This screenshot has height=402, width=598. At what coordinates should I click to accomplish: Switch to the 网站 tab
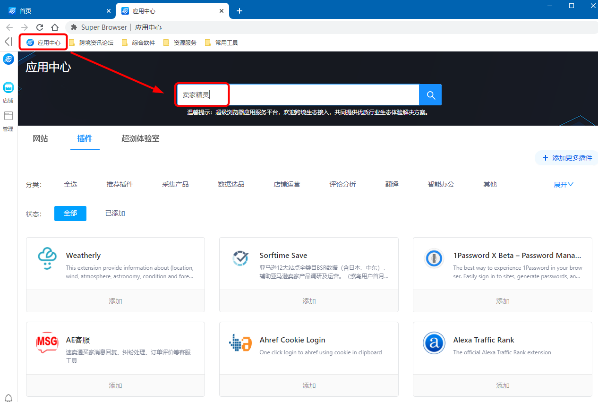[x=40, y=139]
